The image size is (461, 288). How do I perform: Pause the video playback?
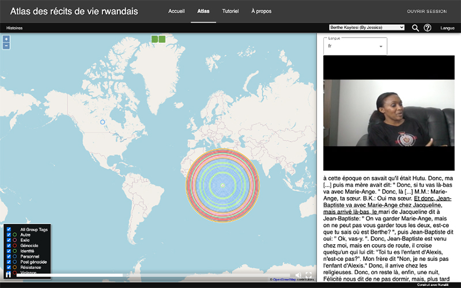[8, 275]
